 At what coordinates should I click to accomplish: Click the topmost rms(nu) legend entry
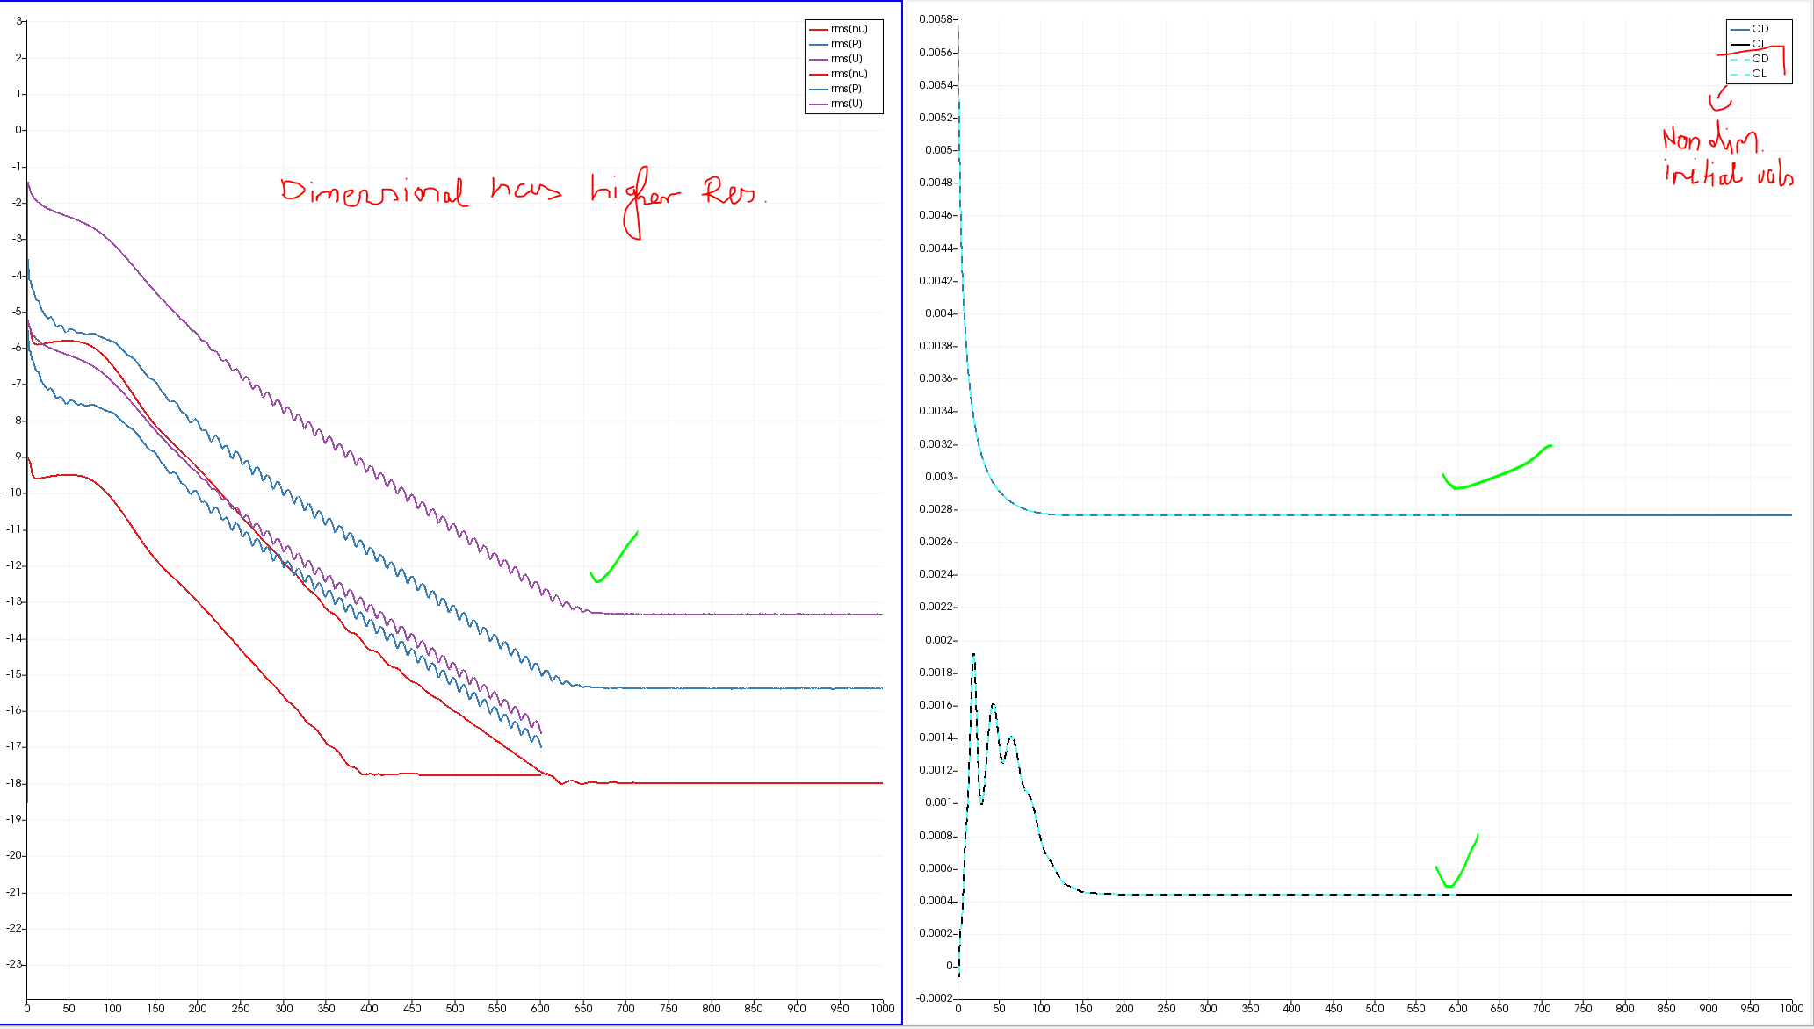pos(849,29)
